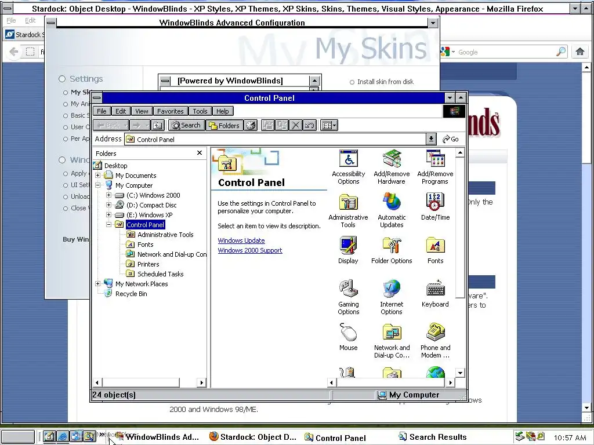
Task: Collapse the Control Panel tree node
Action: [x=108, y=224]
